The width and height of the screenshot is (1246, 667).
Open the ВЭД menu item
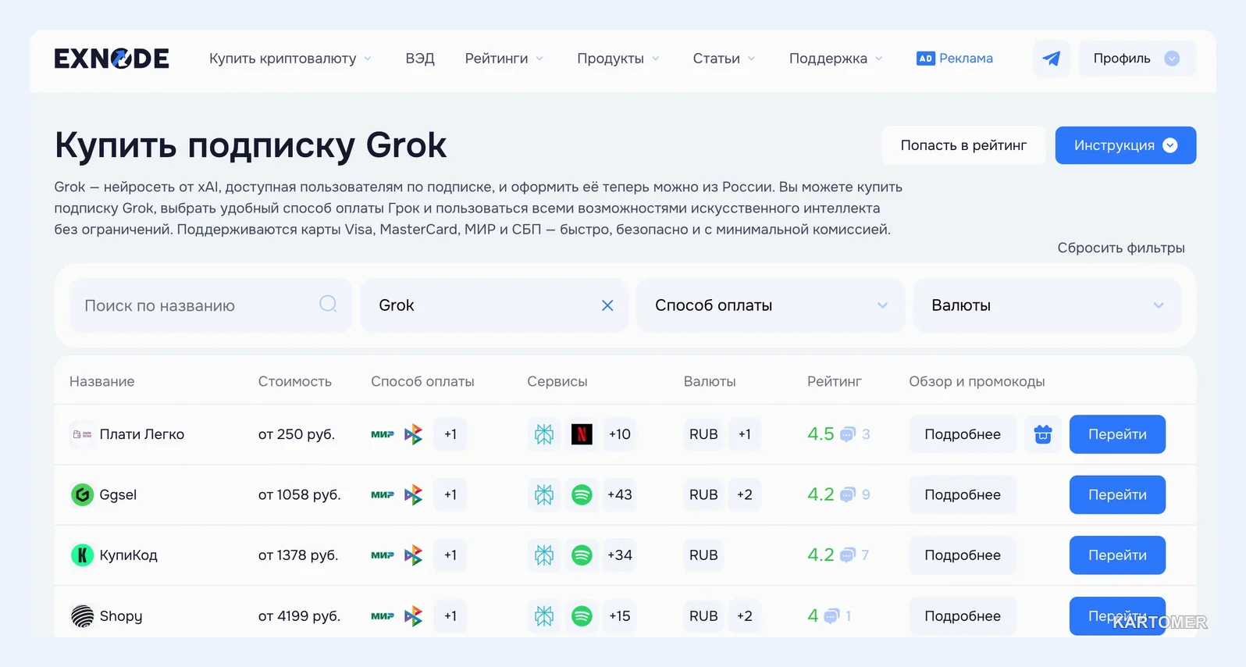420,59
